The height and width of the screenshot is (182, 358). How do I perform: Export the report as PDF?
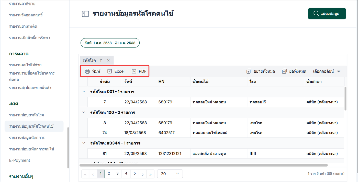(x=134, y=71)
